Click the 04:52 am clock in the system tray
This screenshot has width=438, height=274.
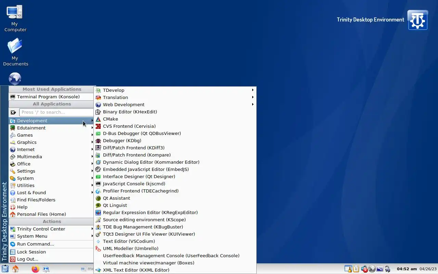(x=407, y=269)
